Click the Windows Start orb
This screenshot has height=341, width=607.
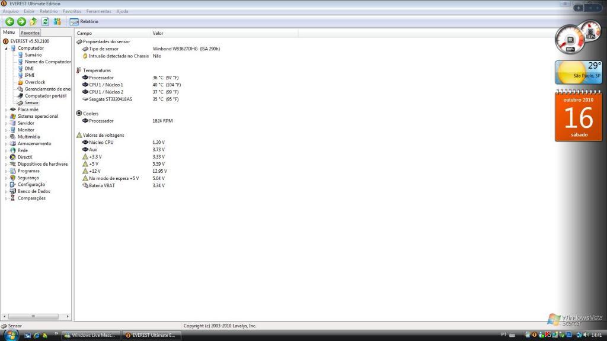pos(11,335)
